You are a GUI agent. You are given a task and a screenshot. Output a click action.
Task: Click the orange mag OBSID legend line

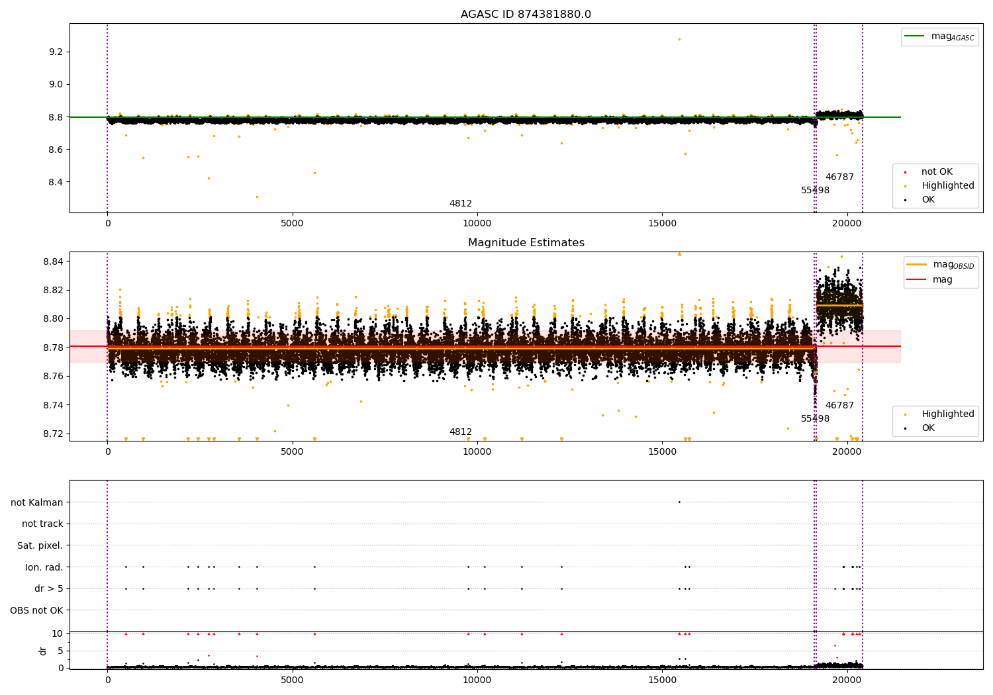(916, 265)
